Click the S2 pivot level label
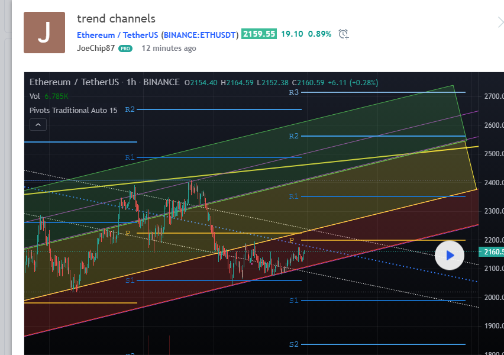This screenshot has height=355, width=504. click(x=293, y=344)
